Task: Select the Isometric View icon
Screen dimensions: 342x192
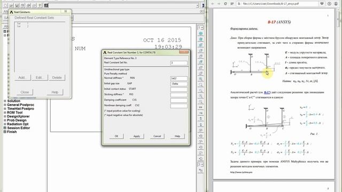Action: point(201,33)
